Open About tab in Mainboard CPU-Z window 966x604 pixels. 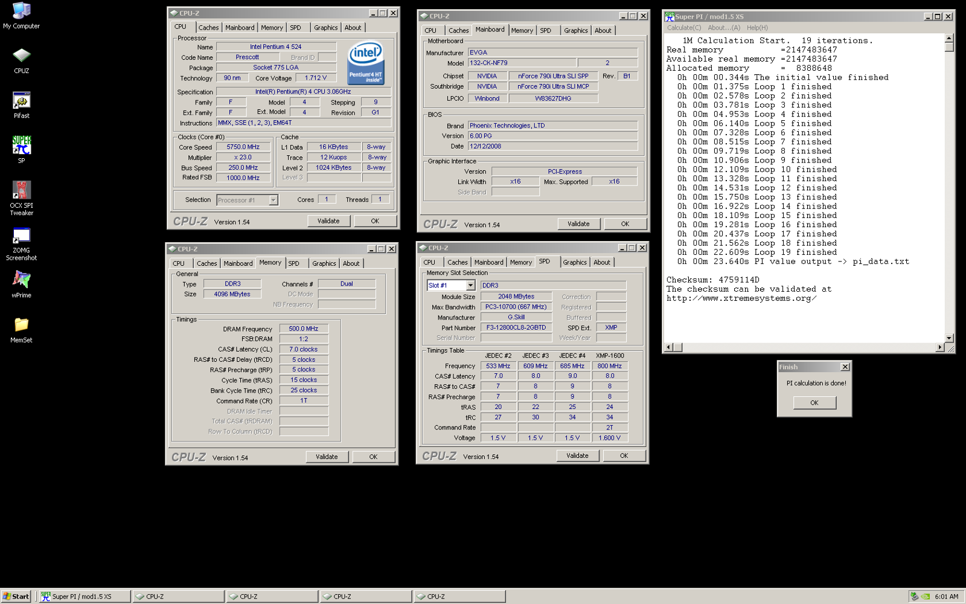point(603,31)
